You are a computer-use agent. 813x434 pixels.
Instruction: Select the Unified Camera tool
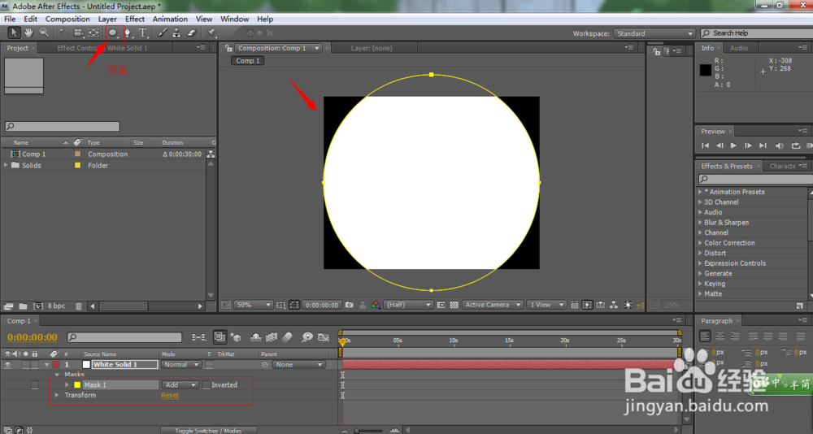click(x=78, y=33)
